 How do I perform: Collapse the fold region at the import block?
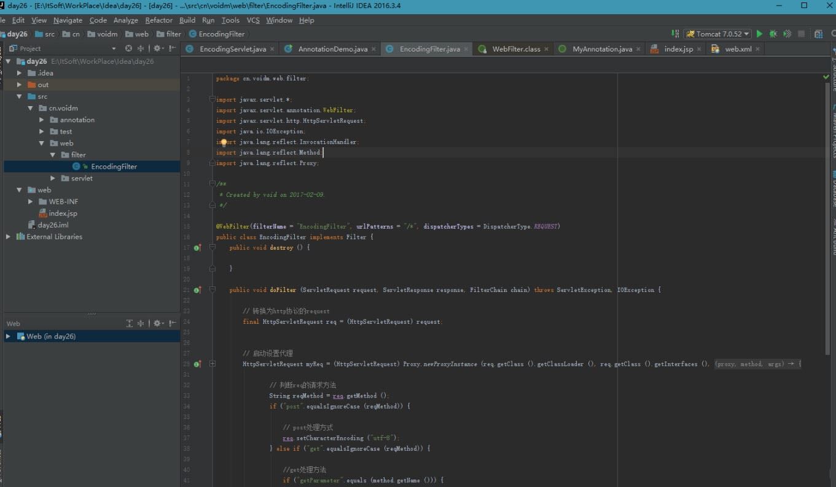click(211, 99)
